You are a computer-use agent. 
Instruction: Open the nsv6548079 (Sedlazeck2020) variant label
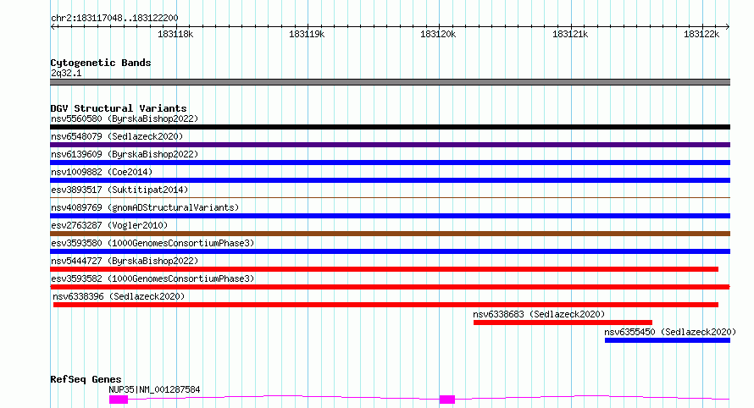pos(117,136)
